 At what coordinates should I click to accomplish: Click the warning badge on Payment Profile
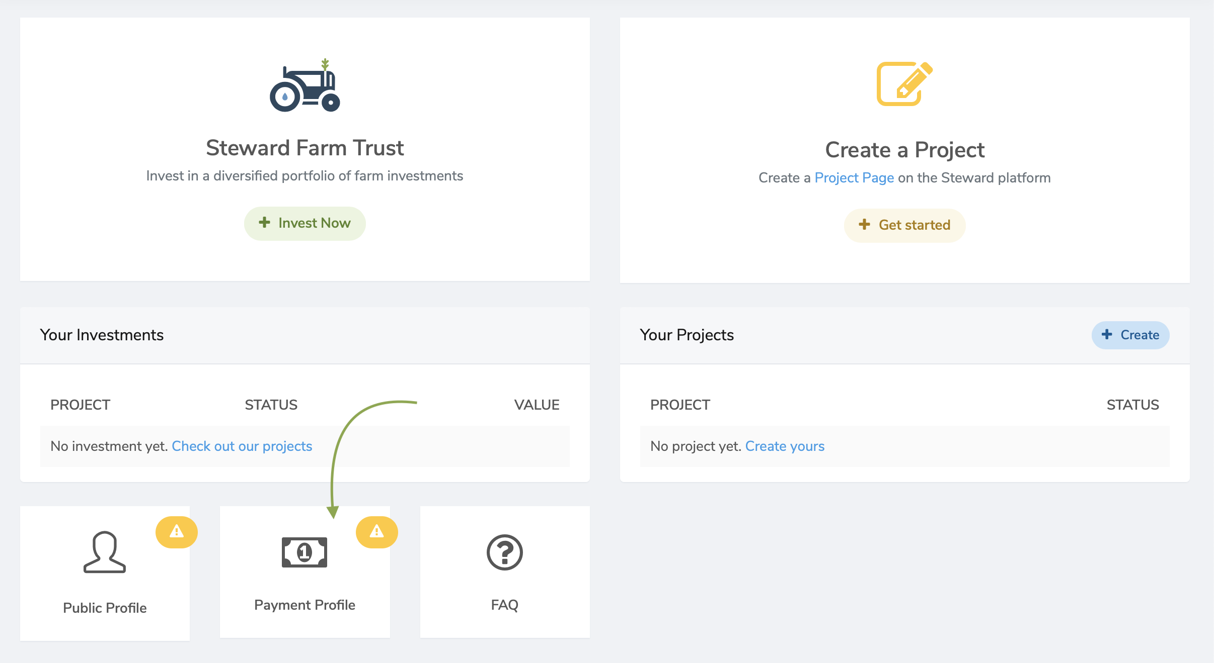coord(377,532)
